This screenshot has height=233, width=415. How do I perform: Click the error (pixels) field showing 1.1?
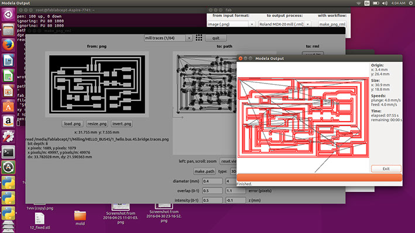235,190
